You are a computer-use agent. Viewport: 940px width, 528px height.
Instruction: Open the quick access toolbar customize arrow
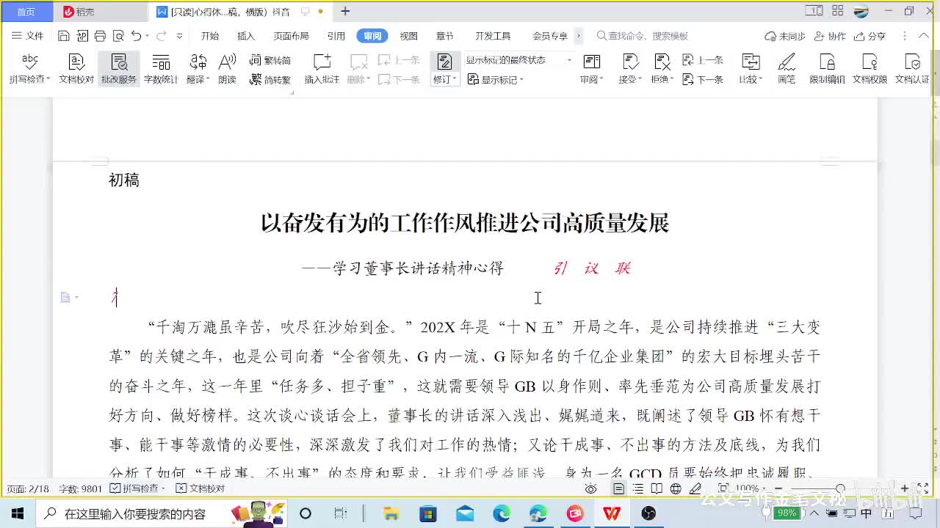coord(179,36)
